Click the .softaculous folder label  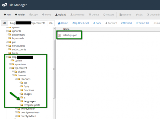(18, 46)
